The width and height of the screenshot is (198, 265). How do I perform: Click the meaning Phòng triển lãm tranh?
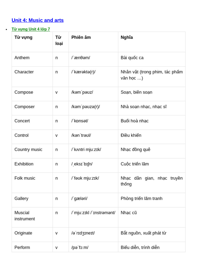(142, 198)
